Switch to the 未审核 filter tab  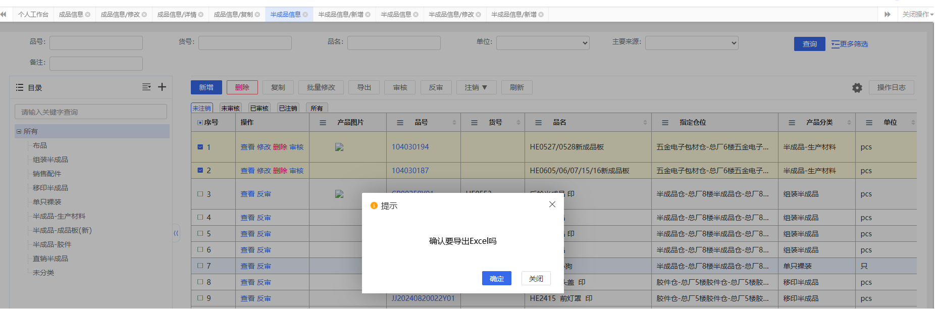(230, 108)
